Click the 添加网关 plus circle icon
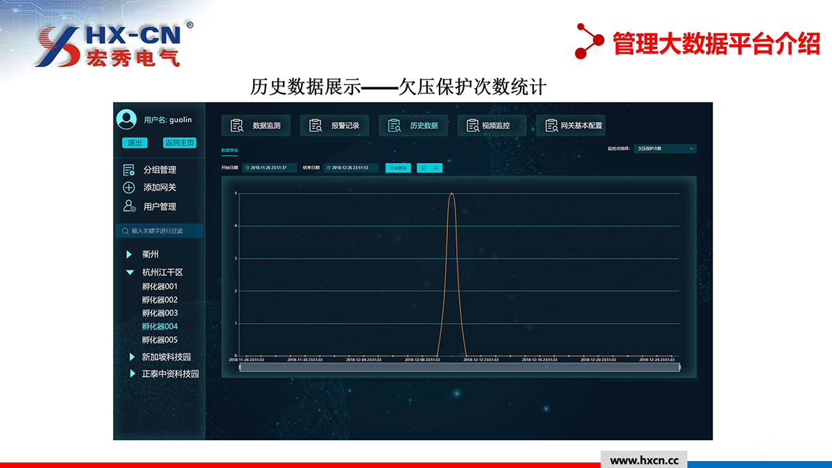The image size is (832, 468). 128,188
